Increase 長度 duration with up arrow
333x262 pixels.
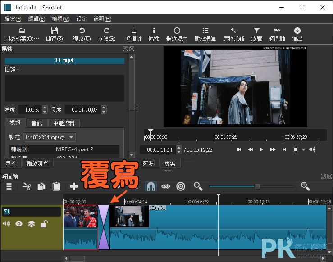(104, 108)
